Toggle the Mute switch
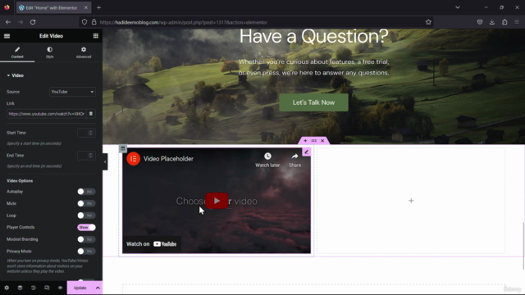The width and height of the screenshot is (525, 295). tap(86, 203)
